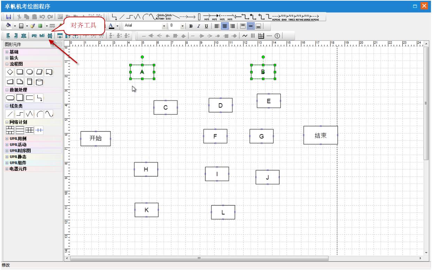Click the horizontal scrollbar thumb
This screenshot has height=271, width=432.
199,258
